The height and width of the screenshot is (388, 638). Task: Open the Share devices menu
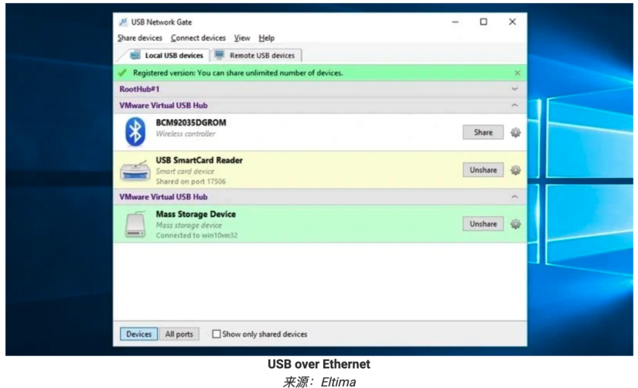[140, 38]
